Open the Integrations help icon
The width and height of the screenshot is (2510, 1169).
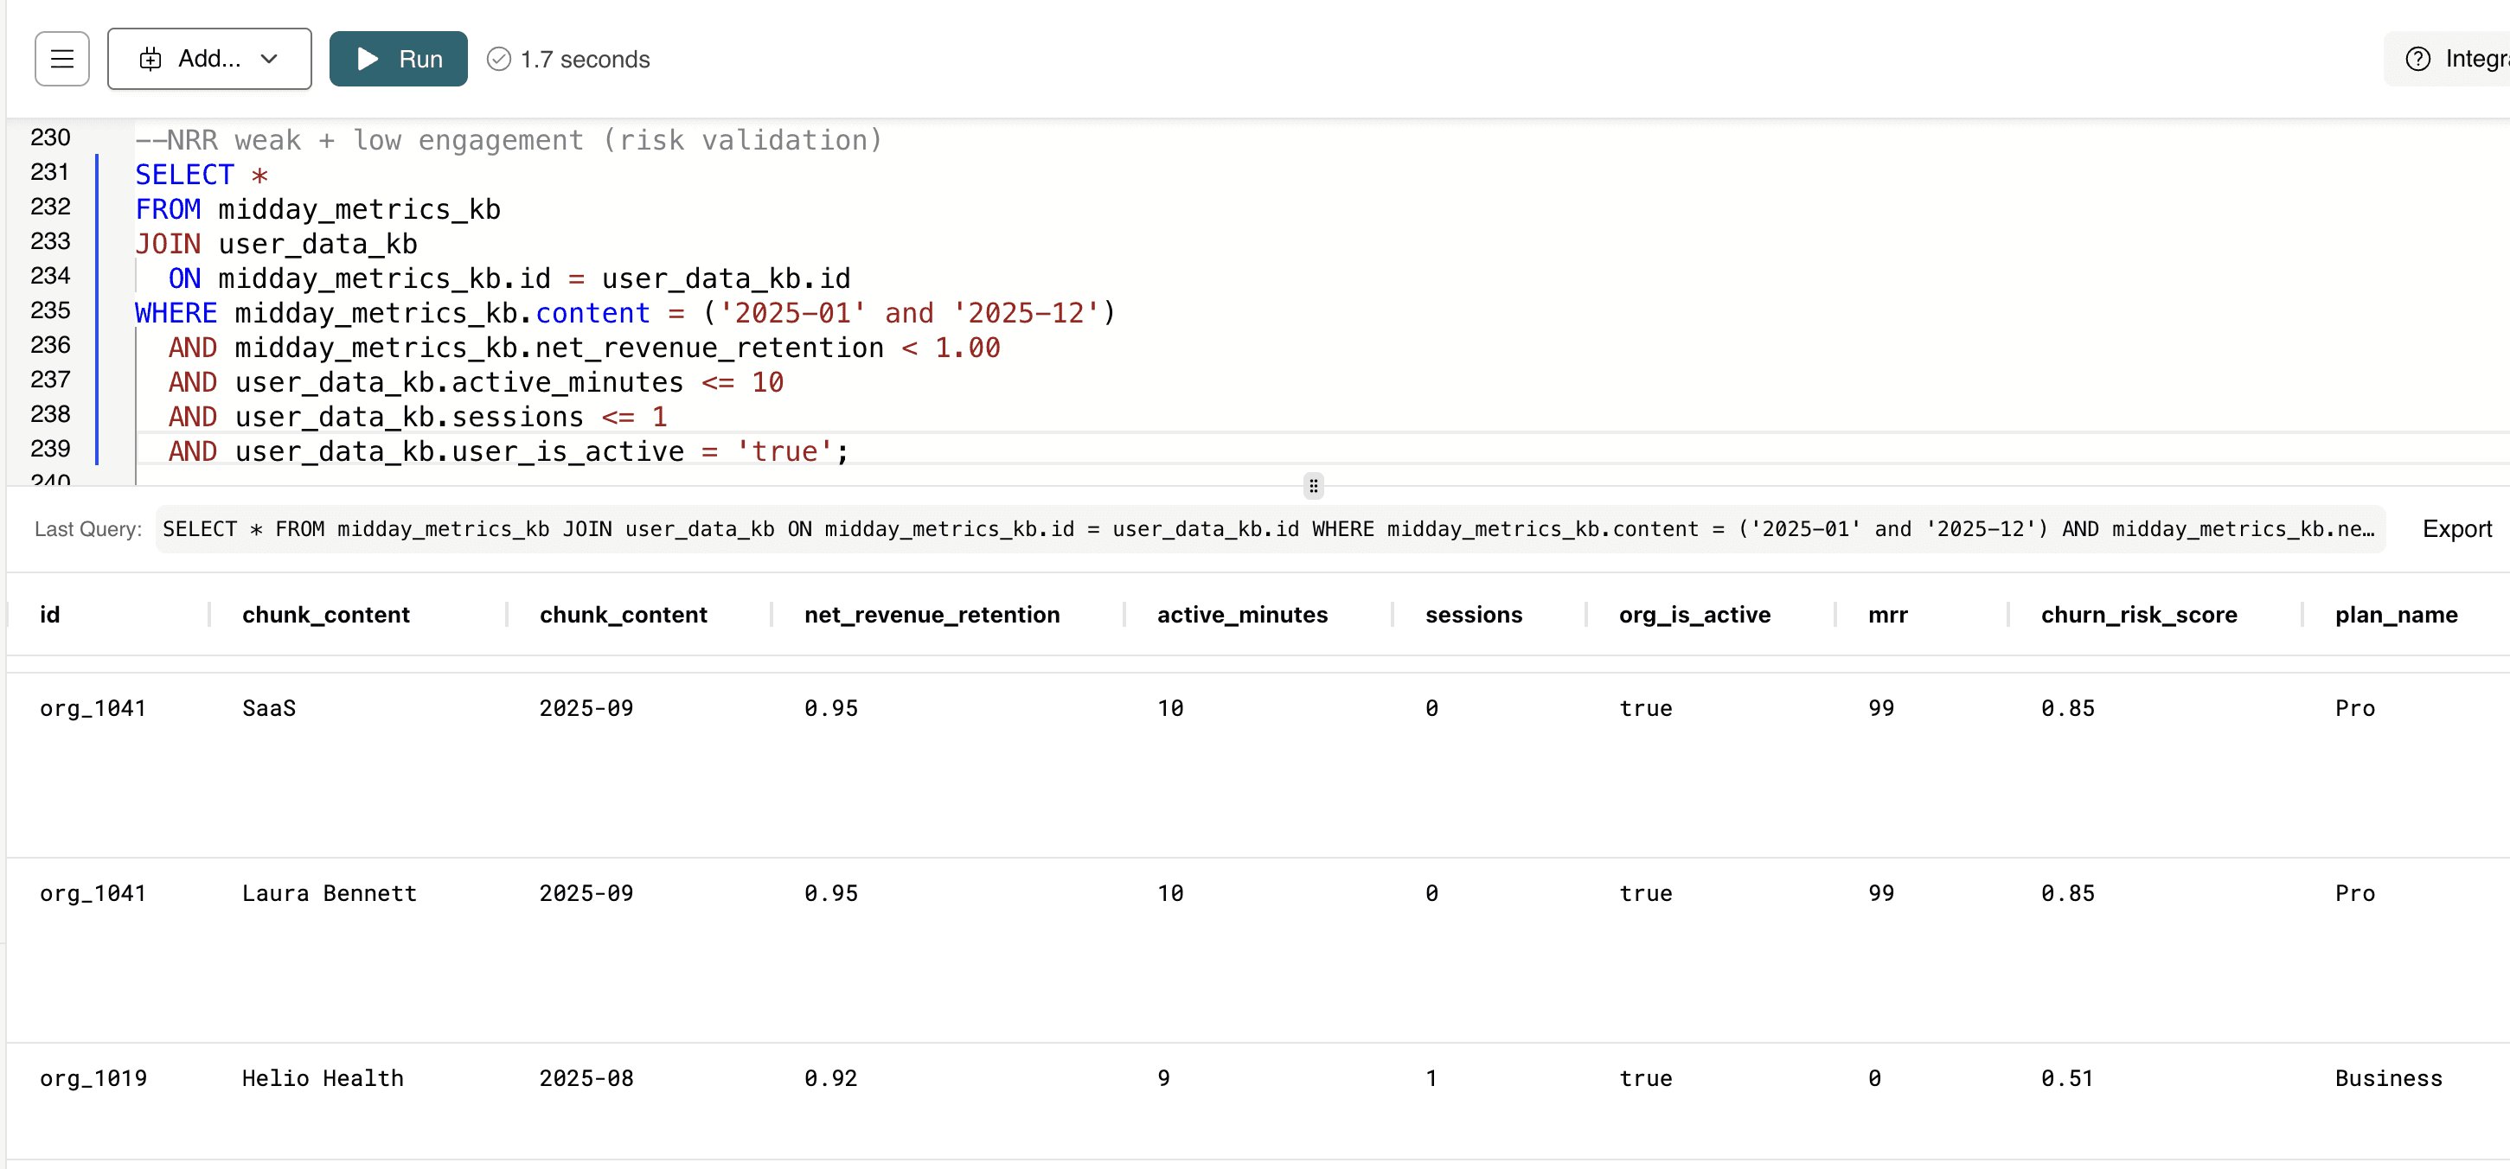pyautogui.click(x=2417, y=60)
